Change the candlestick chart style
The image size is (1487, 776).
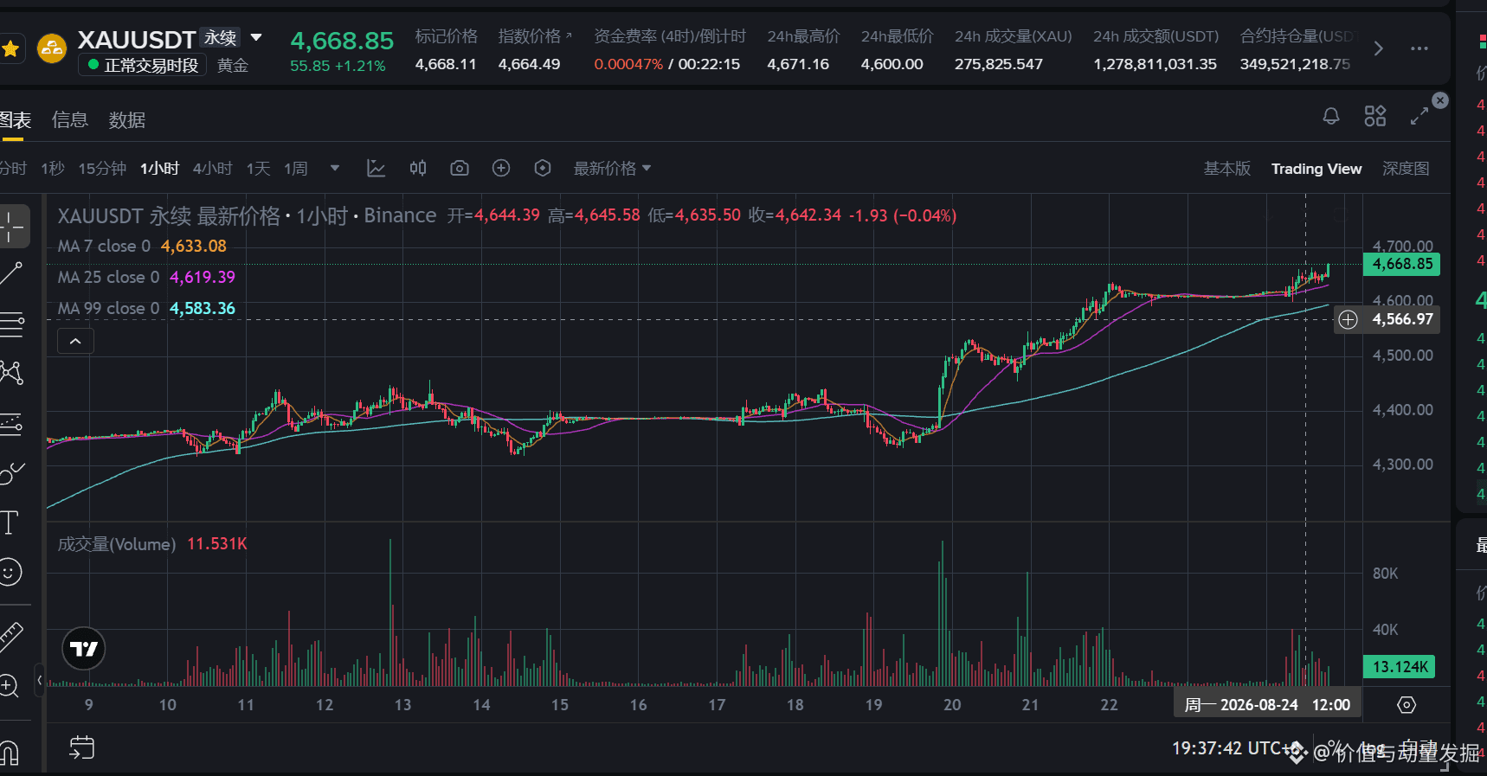coord(418,169)
